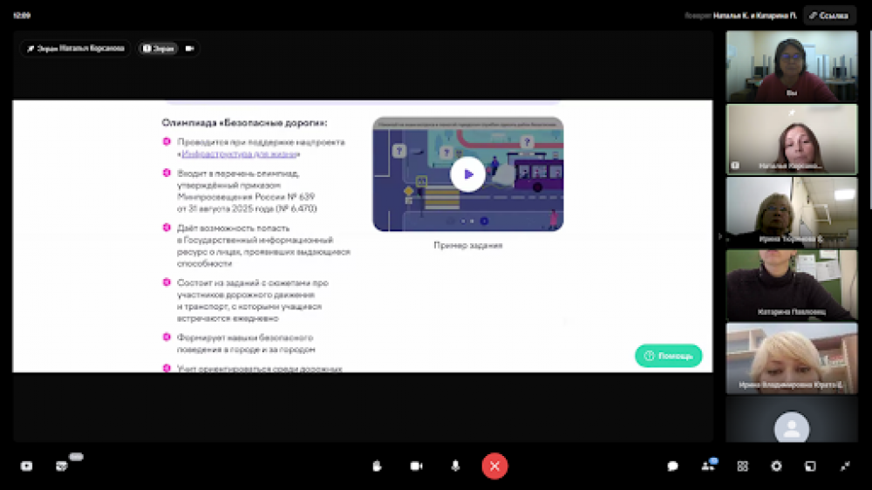The image size is (872, 490).
Task: Toggle the camera on or off
Action: (x=416, y=466)
